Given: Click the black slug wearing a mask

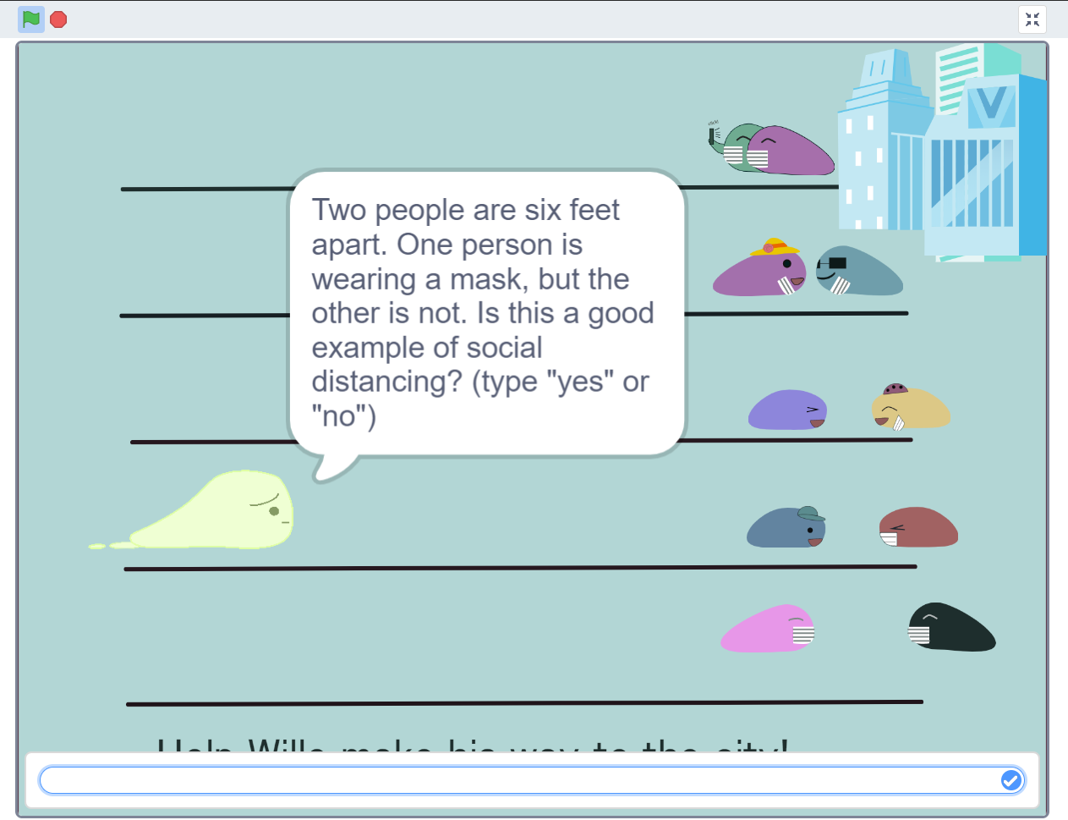Looking at the screenshot, I should [x=951, y=627].
